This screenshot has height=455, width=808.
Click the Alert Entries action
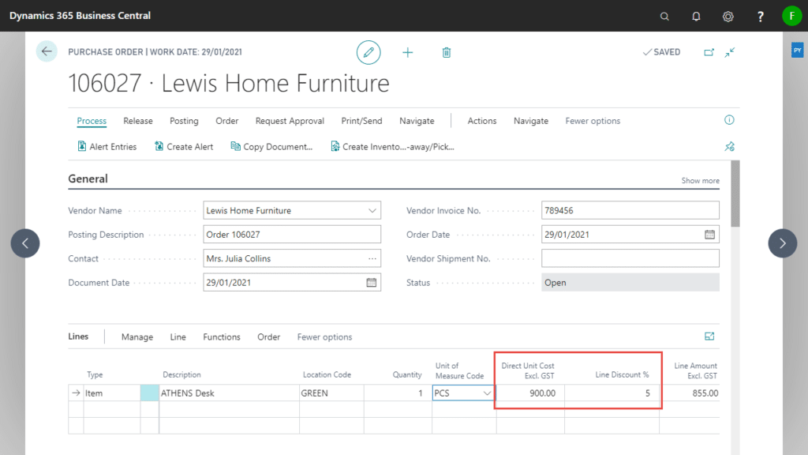107,146
